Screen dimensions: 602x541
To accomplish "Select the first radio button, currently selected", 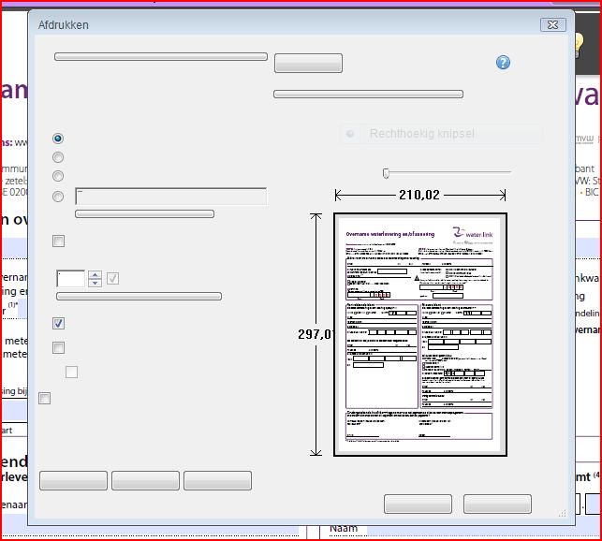I will click(58, 139).
